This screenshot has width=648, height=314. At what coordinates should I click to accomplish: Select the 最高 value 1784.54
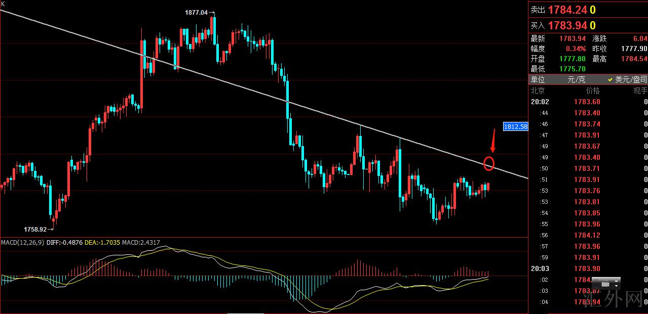pyautogui.click(x=634, y=59)
